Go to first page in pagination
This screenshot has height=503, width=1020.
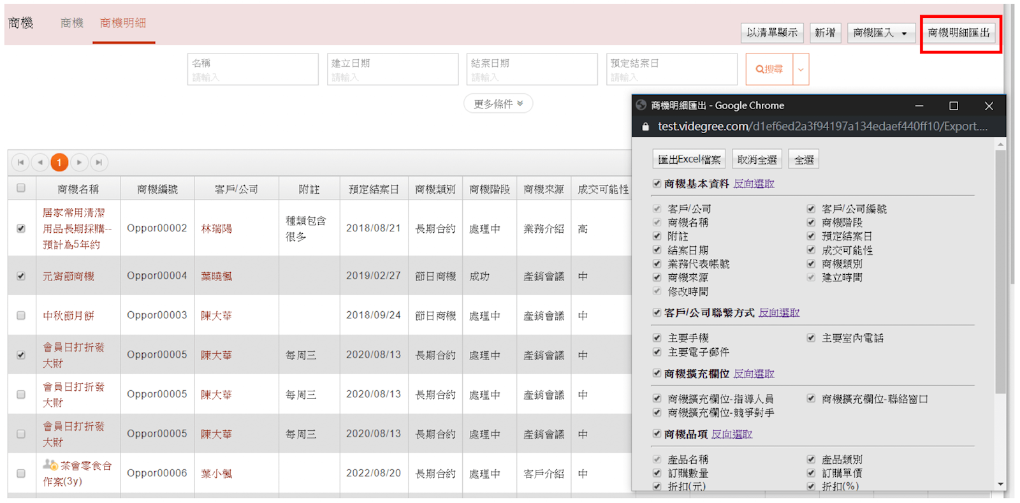click(20, 163)
